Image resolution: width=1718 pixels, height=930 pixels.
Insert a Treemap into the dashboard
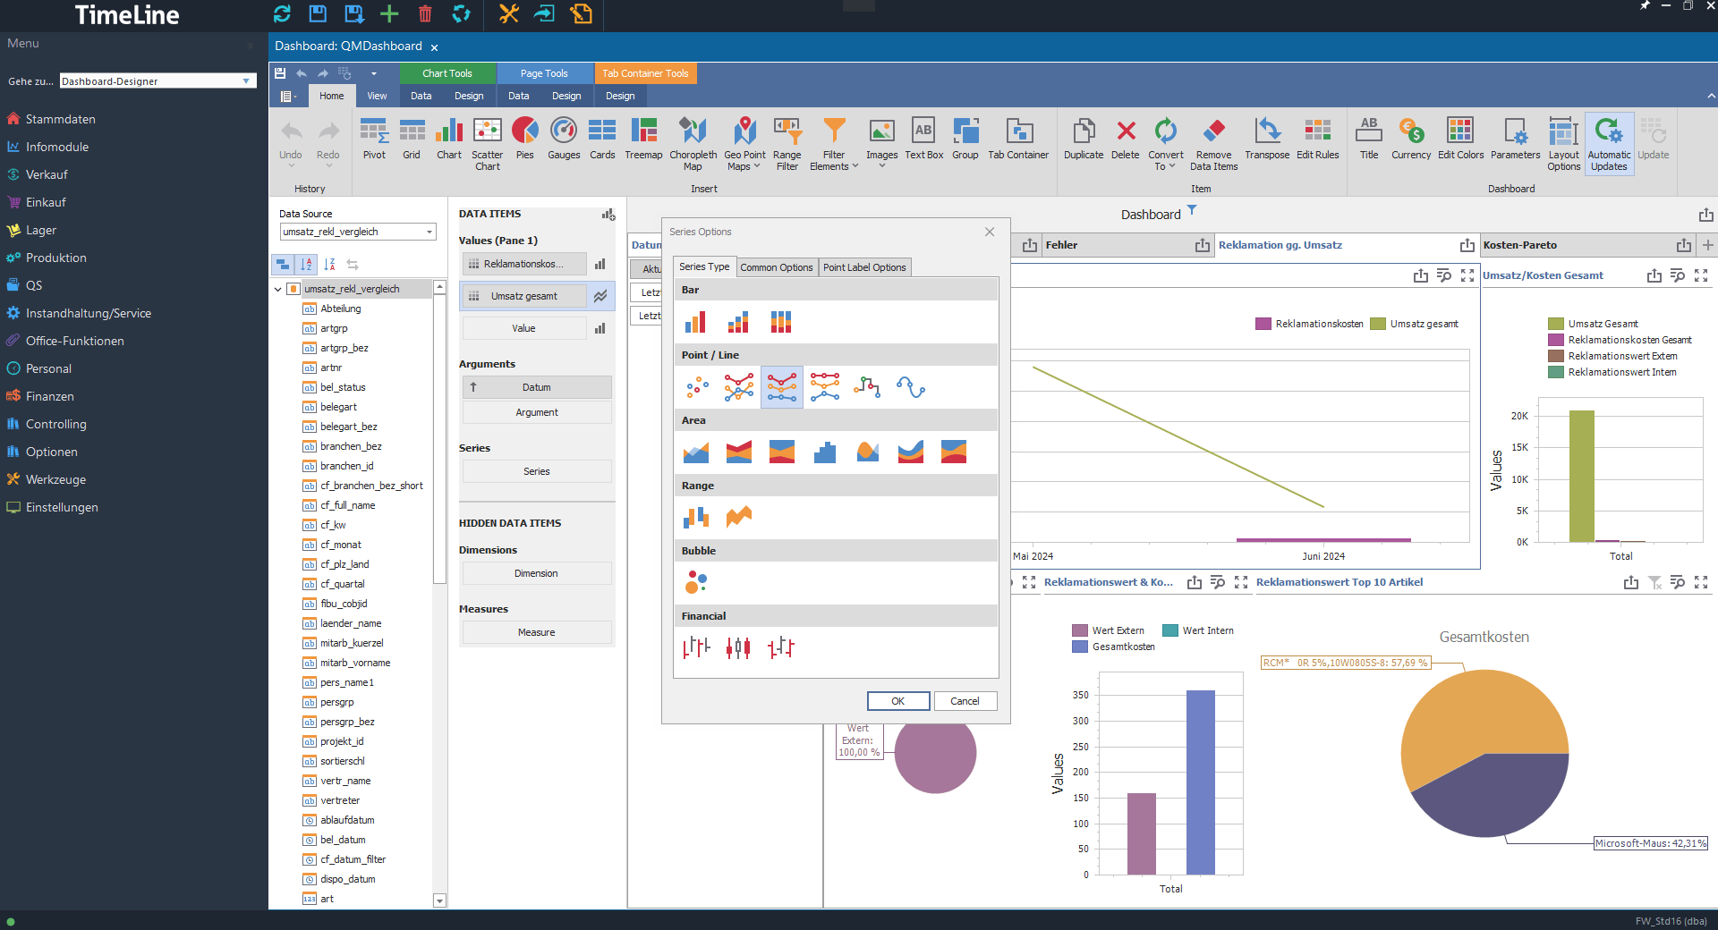tap(643, 141)
